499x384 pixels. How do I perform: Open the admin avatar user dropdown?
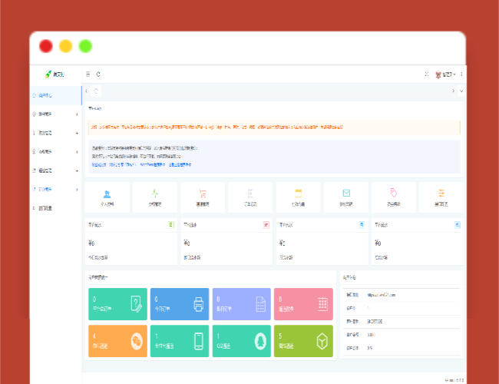445,74
